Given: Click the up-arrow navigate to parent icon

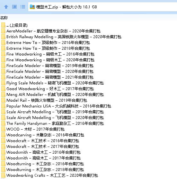Looking at the screenshot, I should (6, 7).
